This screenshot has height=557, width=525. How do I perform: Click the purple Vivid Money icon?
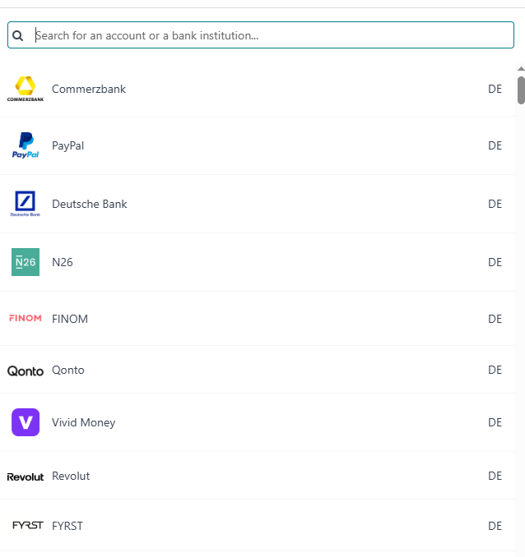[26, 422]
